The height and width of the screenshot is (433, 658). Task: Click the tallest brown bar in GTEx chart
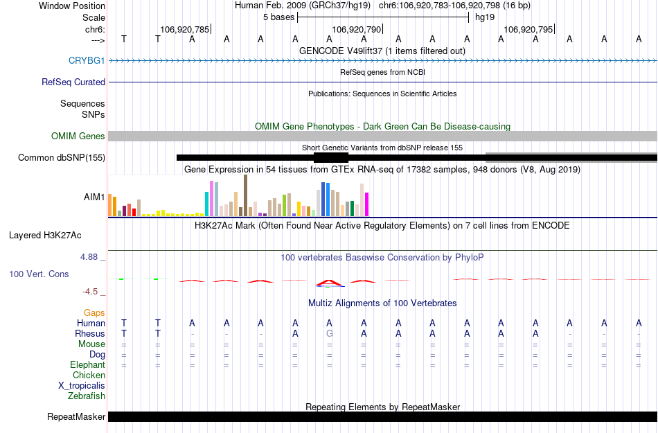click(x=245, y=195)
